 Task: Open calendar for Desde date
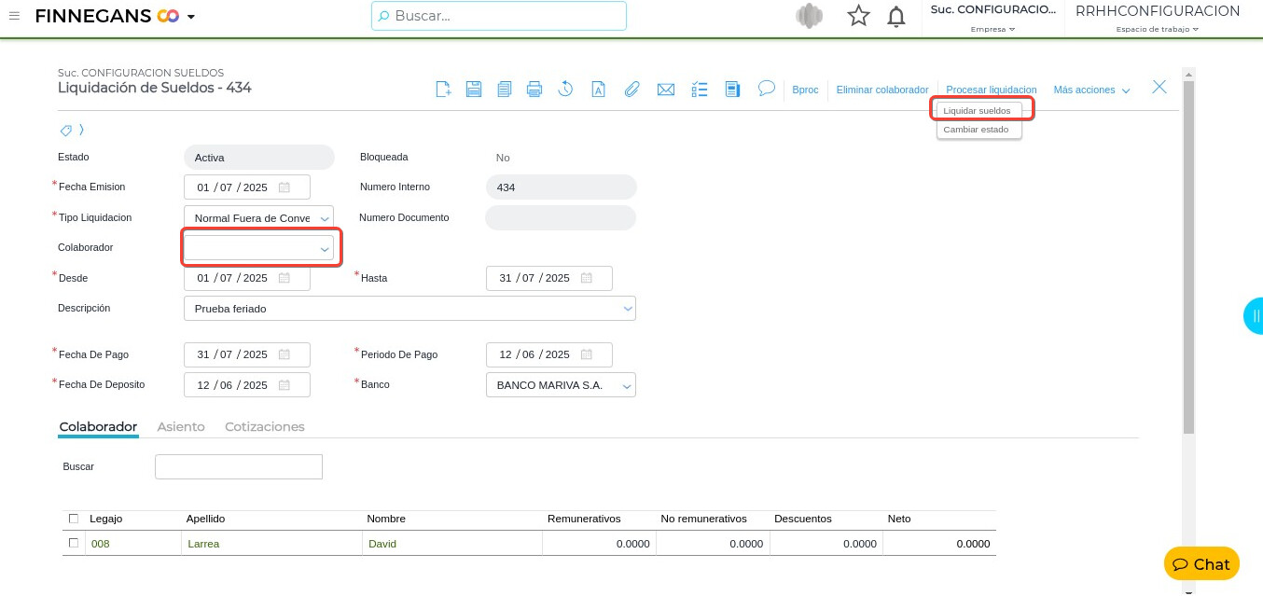point(285,278)
